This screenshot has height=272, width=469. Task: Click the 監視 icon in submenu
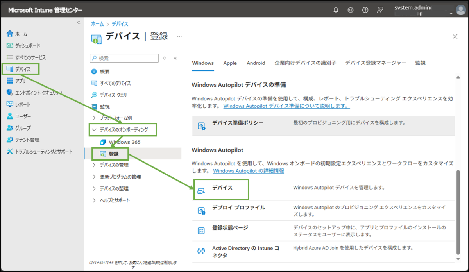pyautogui.click(x=94, y=106)
